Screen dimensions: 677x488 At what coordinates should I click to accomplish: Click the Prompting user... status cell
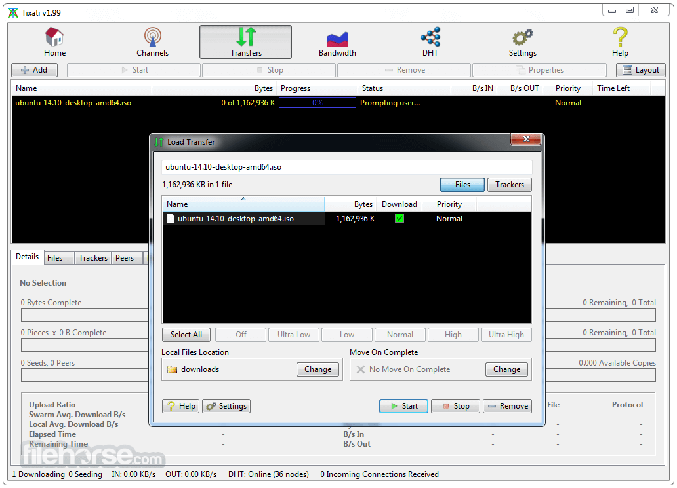coord(390,103)
